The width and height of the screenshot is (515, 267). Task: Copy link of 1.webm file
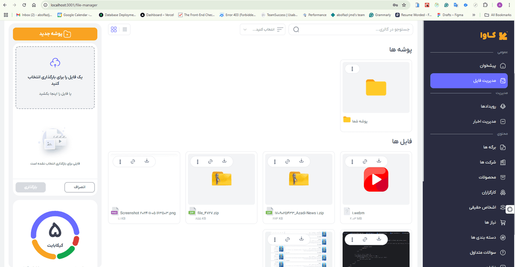(x=365, y=162)
